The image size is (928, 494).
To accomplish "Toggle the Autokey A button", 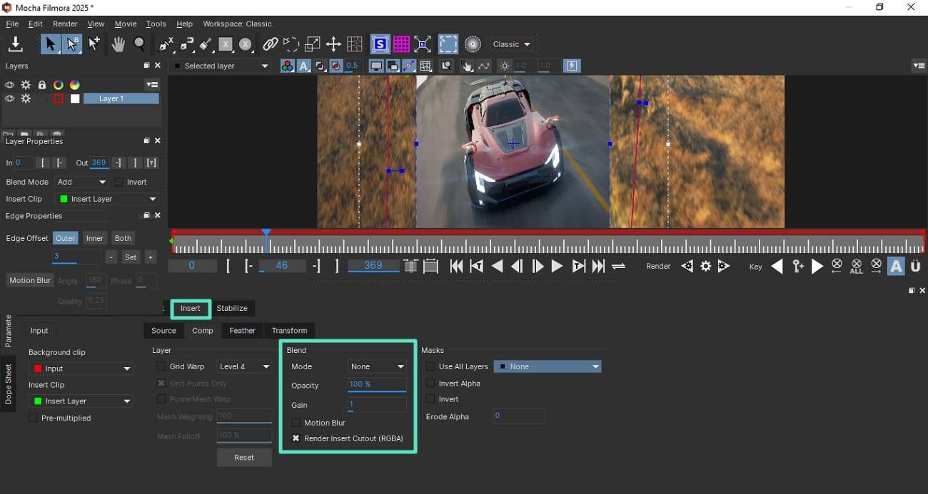I will point(896,267).
